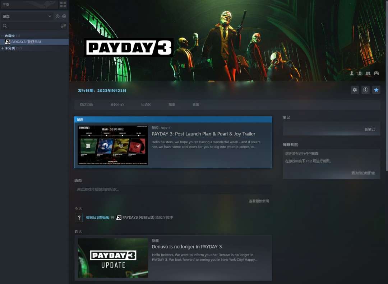Viewport: 388px width, 284px height.
Task: Click the recent activity clock icon
Action: [x=57, y=16]
